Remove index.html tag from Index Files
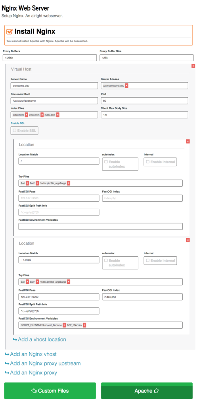Viewport: 197px width, 405px height. pos(27,115)
